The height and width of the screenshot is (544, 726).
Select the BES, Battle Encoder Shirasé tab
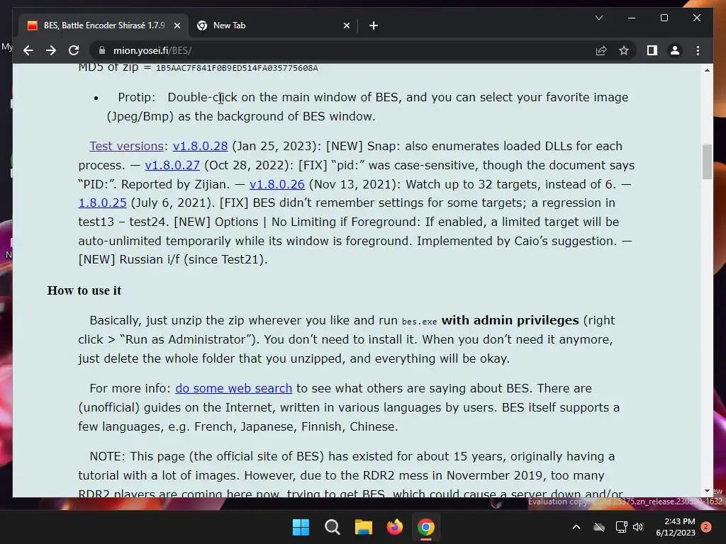(x=104, y=25)
